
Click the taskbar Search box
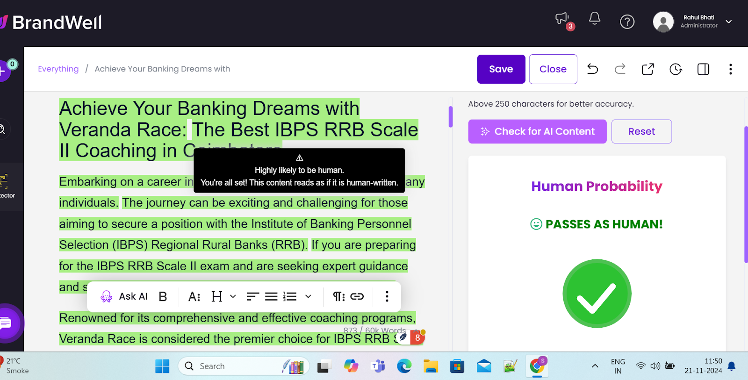coord(244,366)
